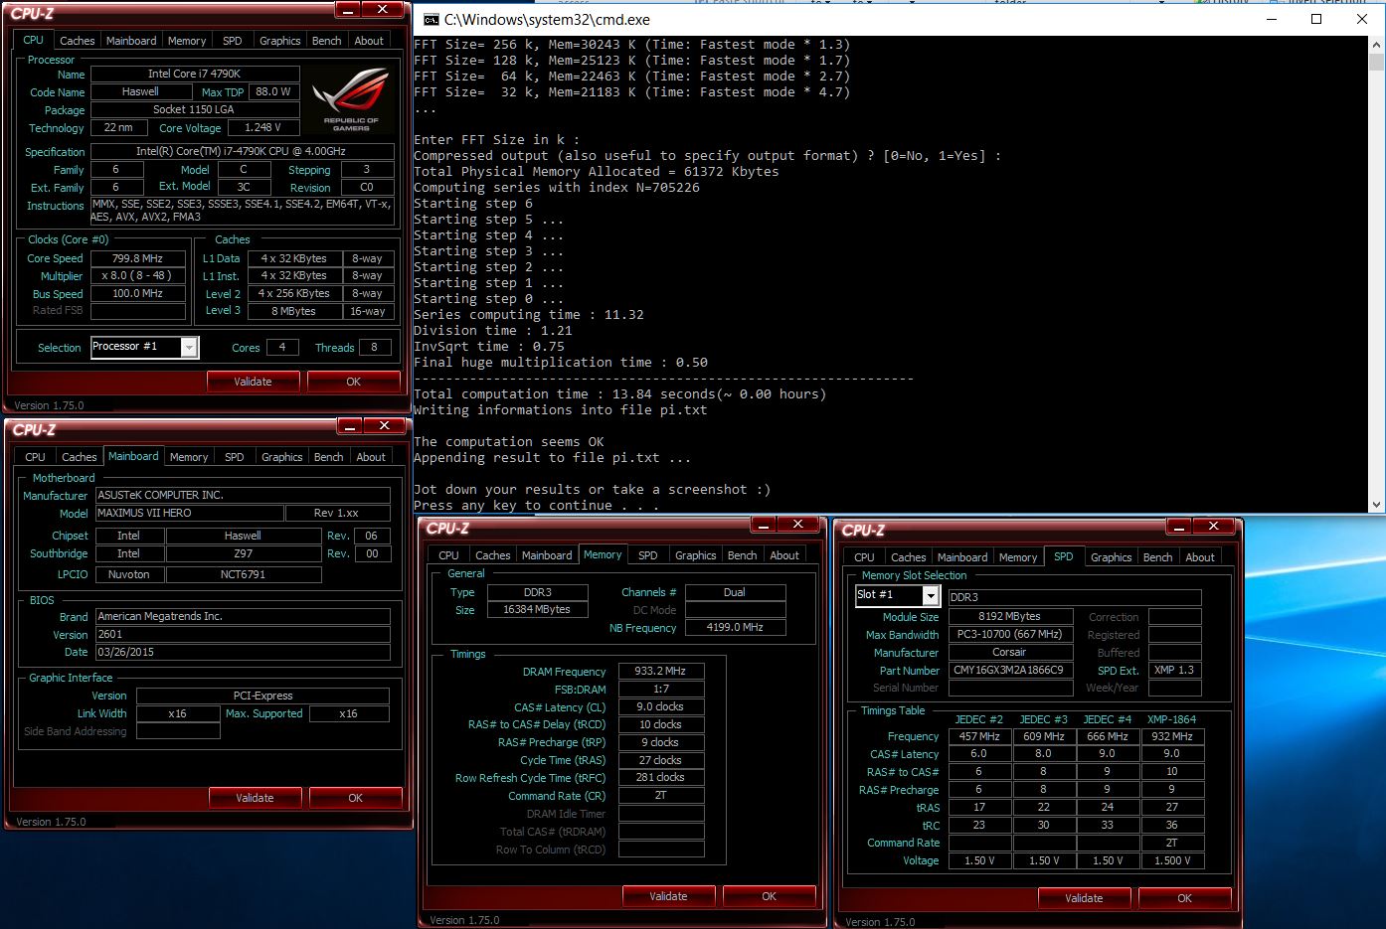
Task: Click cmd window scrollbar up arrow
Action: pyautogui.click(x=1376, y=45)
